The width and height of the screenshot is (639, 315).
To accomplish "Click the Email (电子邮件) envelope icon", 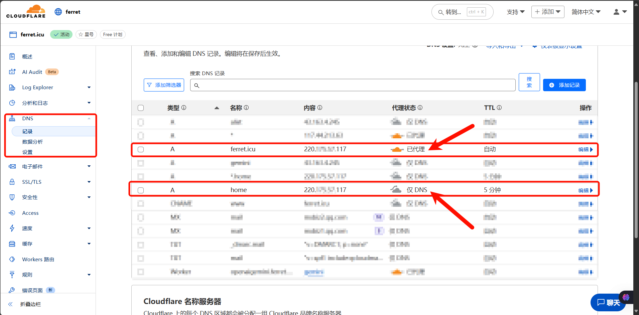I will click(x=12, y=166).
